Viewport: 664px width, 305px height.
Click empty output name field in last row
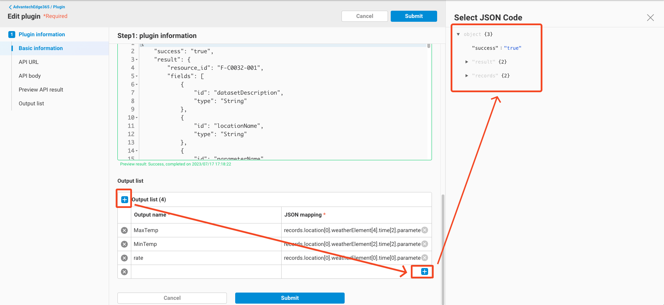206,272
